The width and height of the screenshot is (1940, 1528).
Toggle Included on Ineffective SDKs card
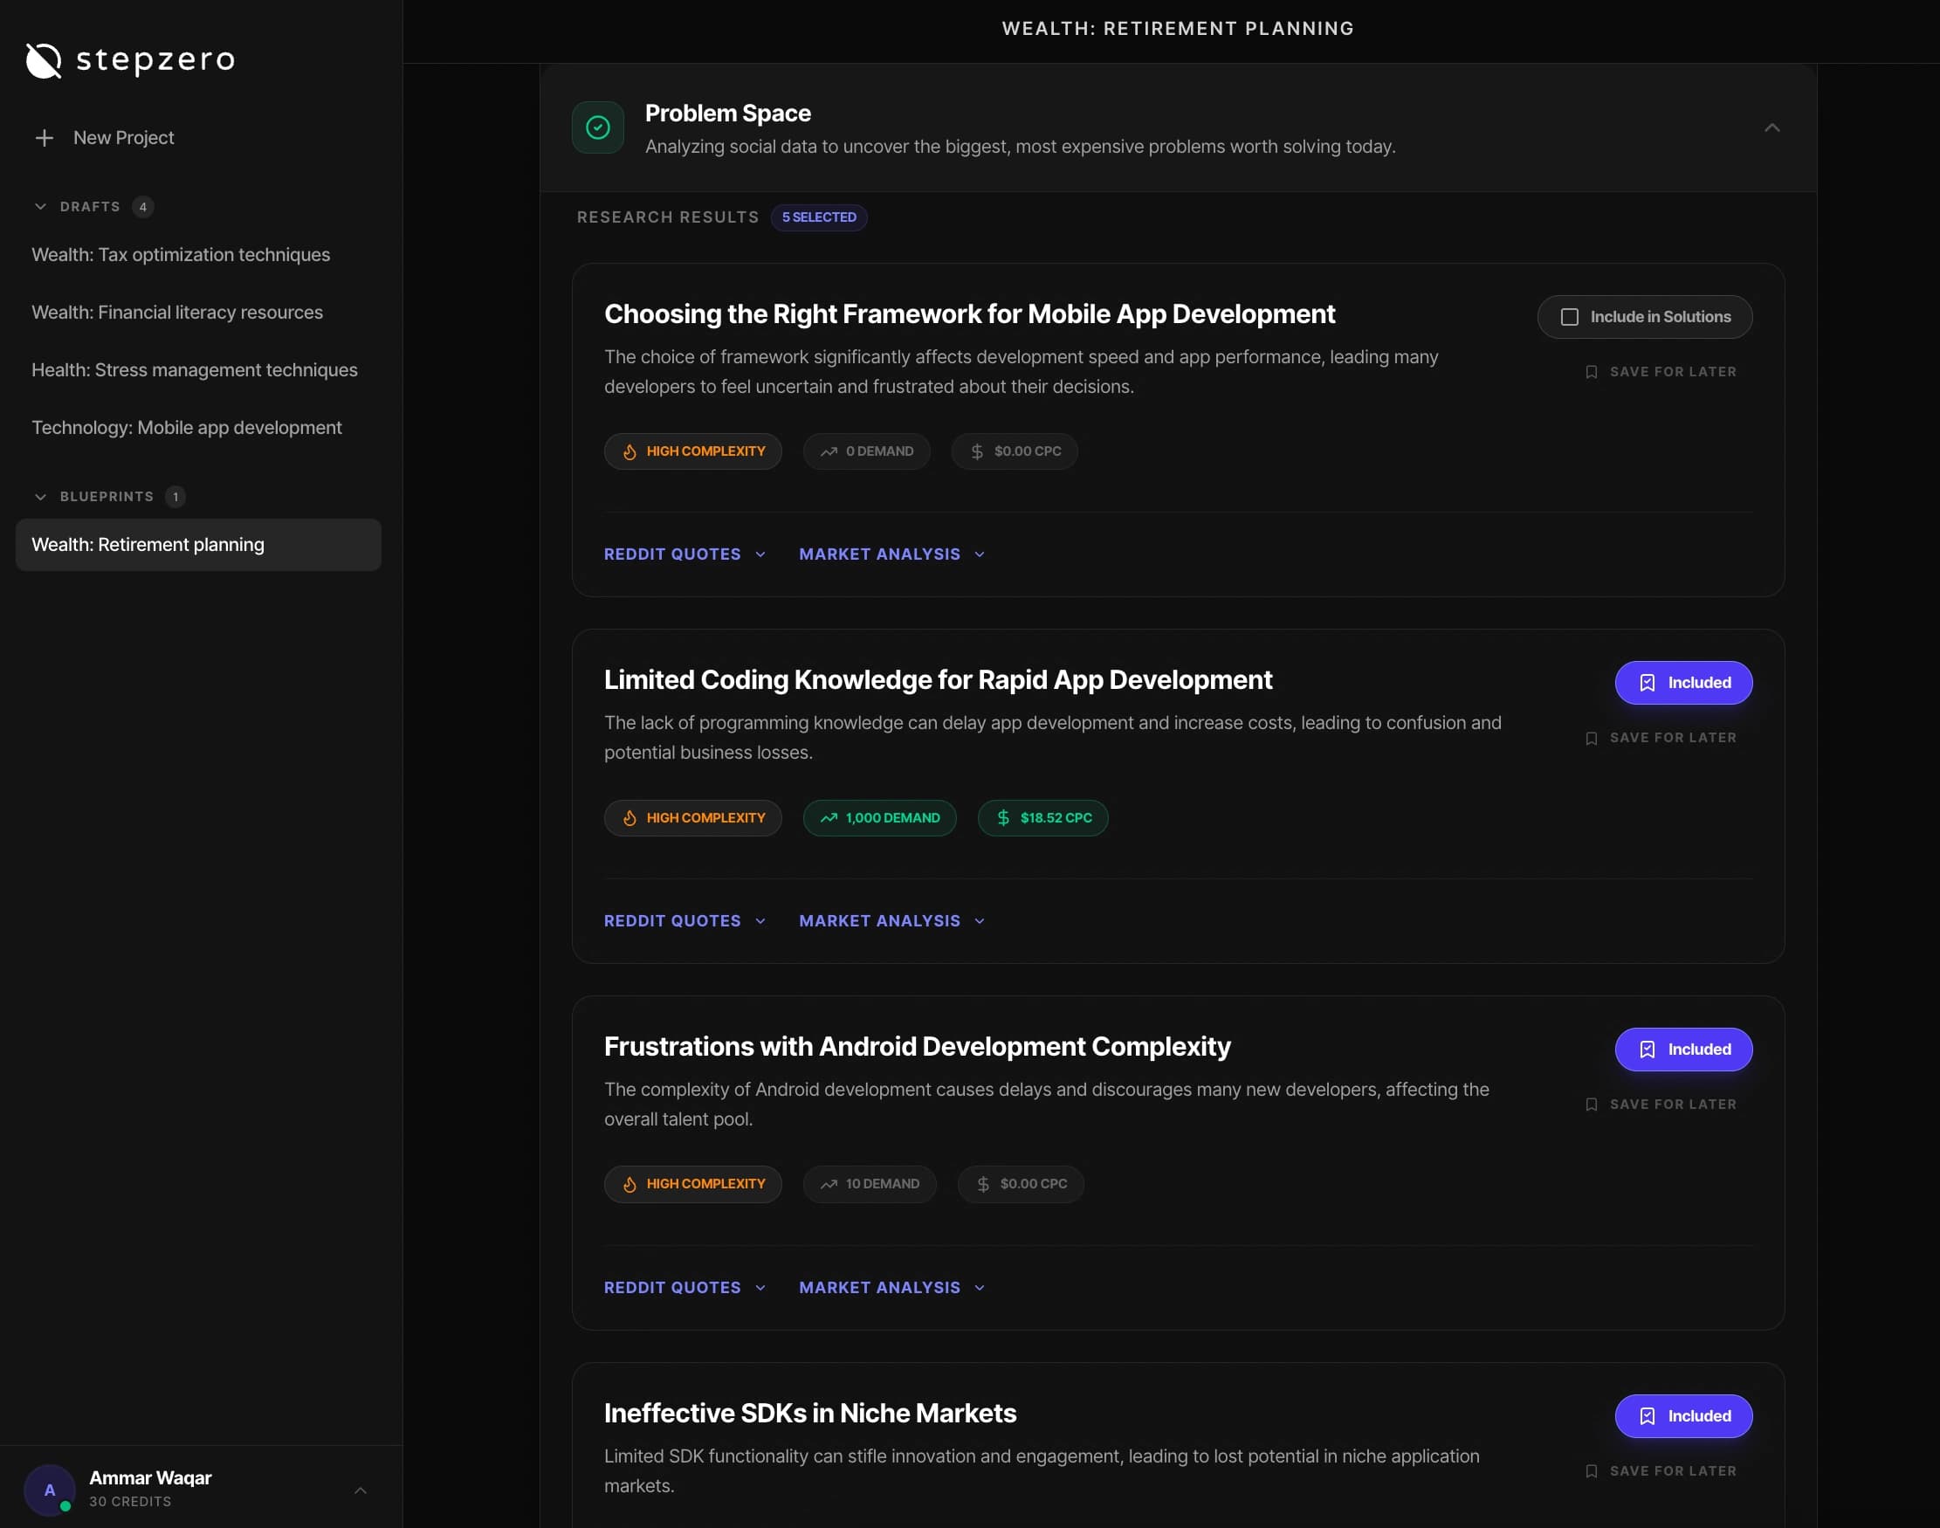pyautogui.click(x=1682, y=1416)
